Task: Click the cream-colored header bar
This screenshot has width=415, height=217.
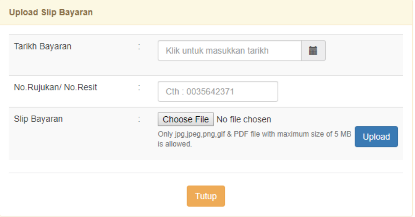Action: pyautogui.click(x=207, y=13)
